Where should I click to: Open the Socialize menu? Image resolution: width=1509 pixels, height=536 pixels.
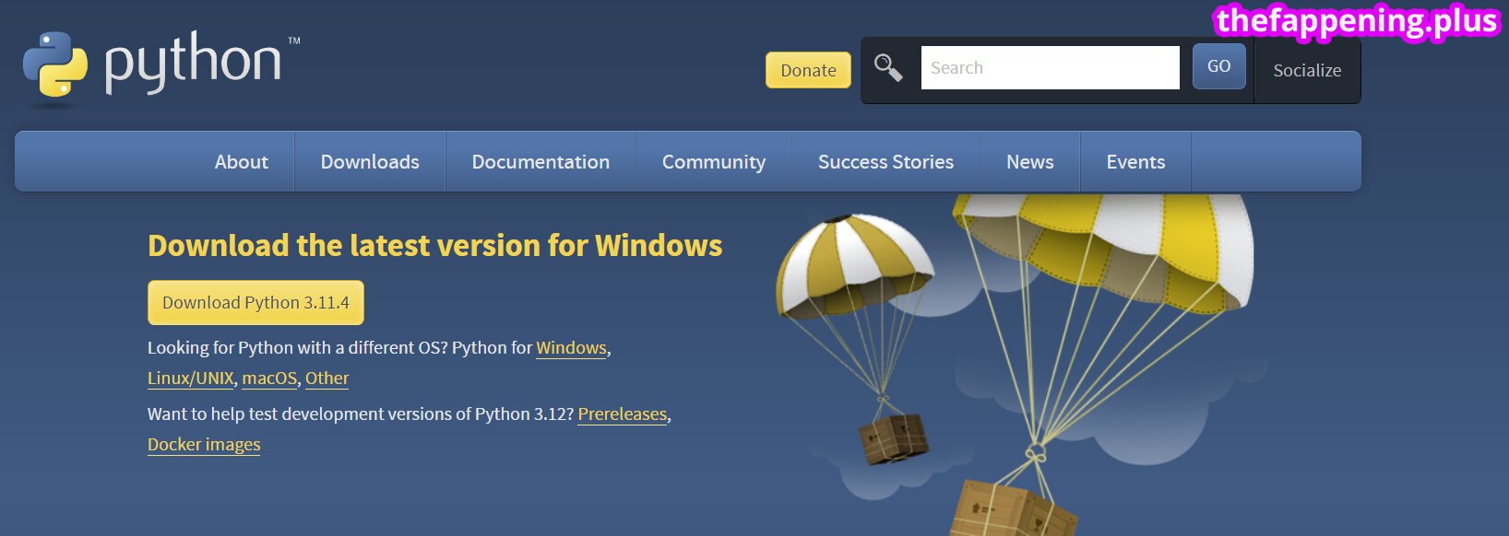pos(1307,70)
